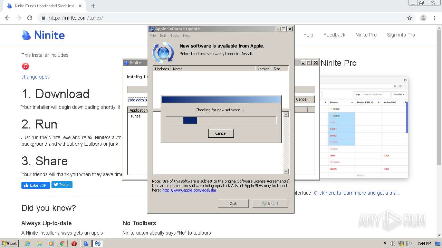Click the Twitter Tweet button
The height and width of the screenshot is (248, 442).
click(x=62, y=185)
